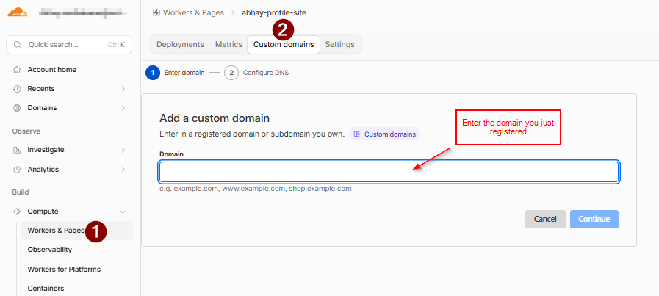Screen dimensions: 659x296
Task: Click the Compute sidebar item
Action: click(x=71, y=212)
